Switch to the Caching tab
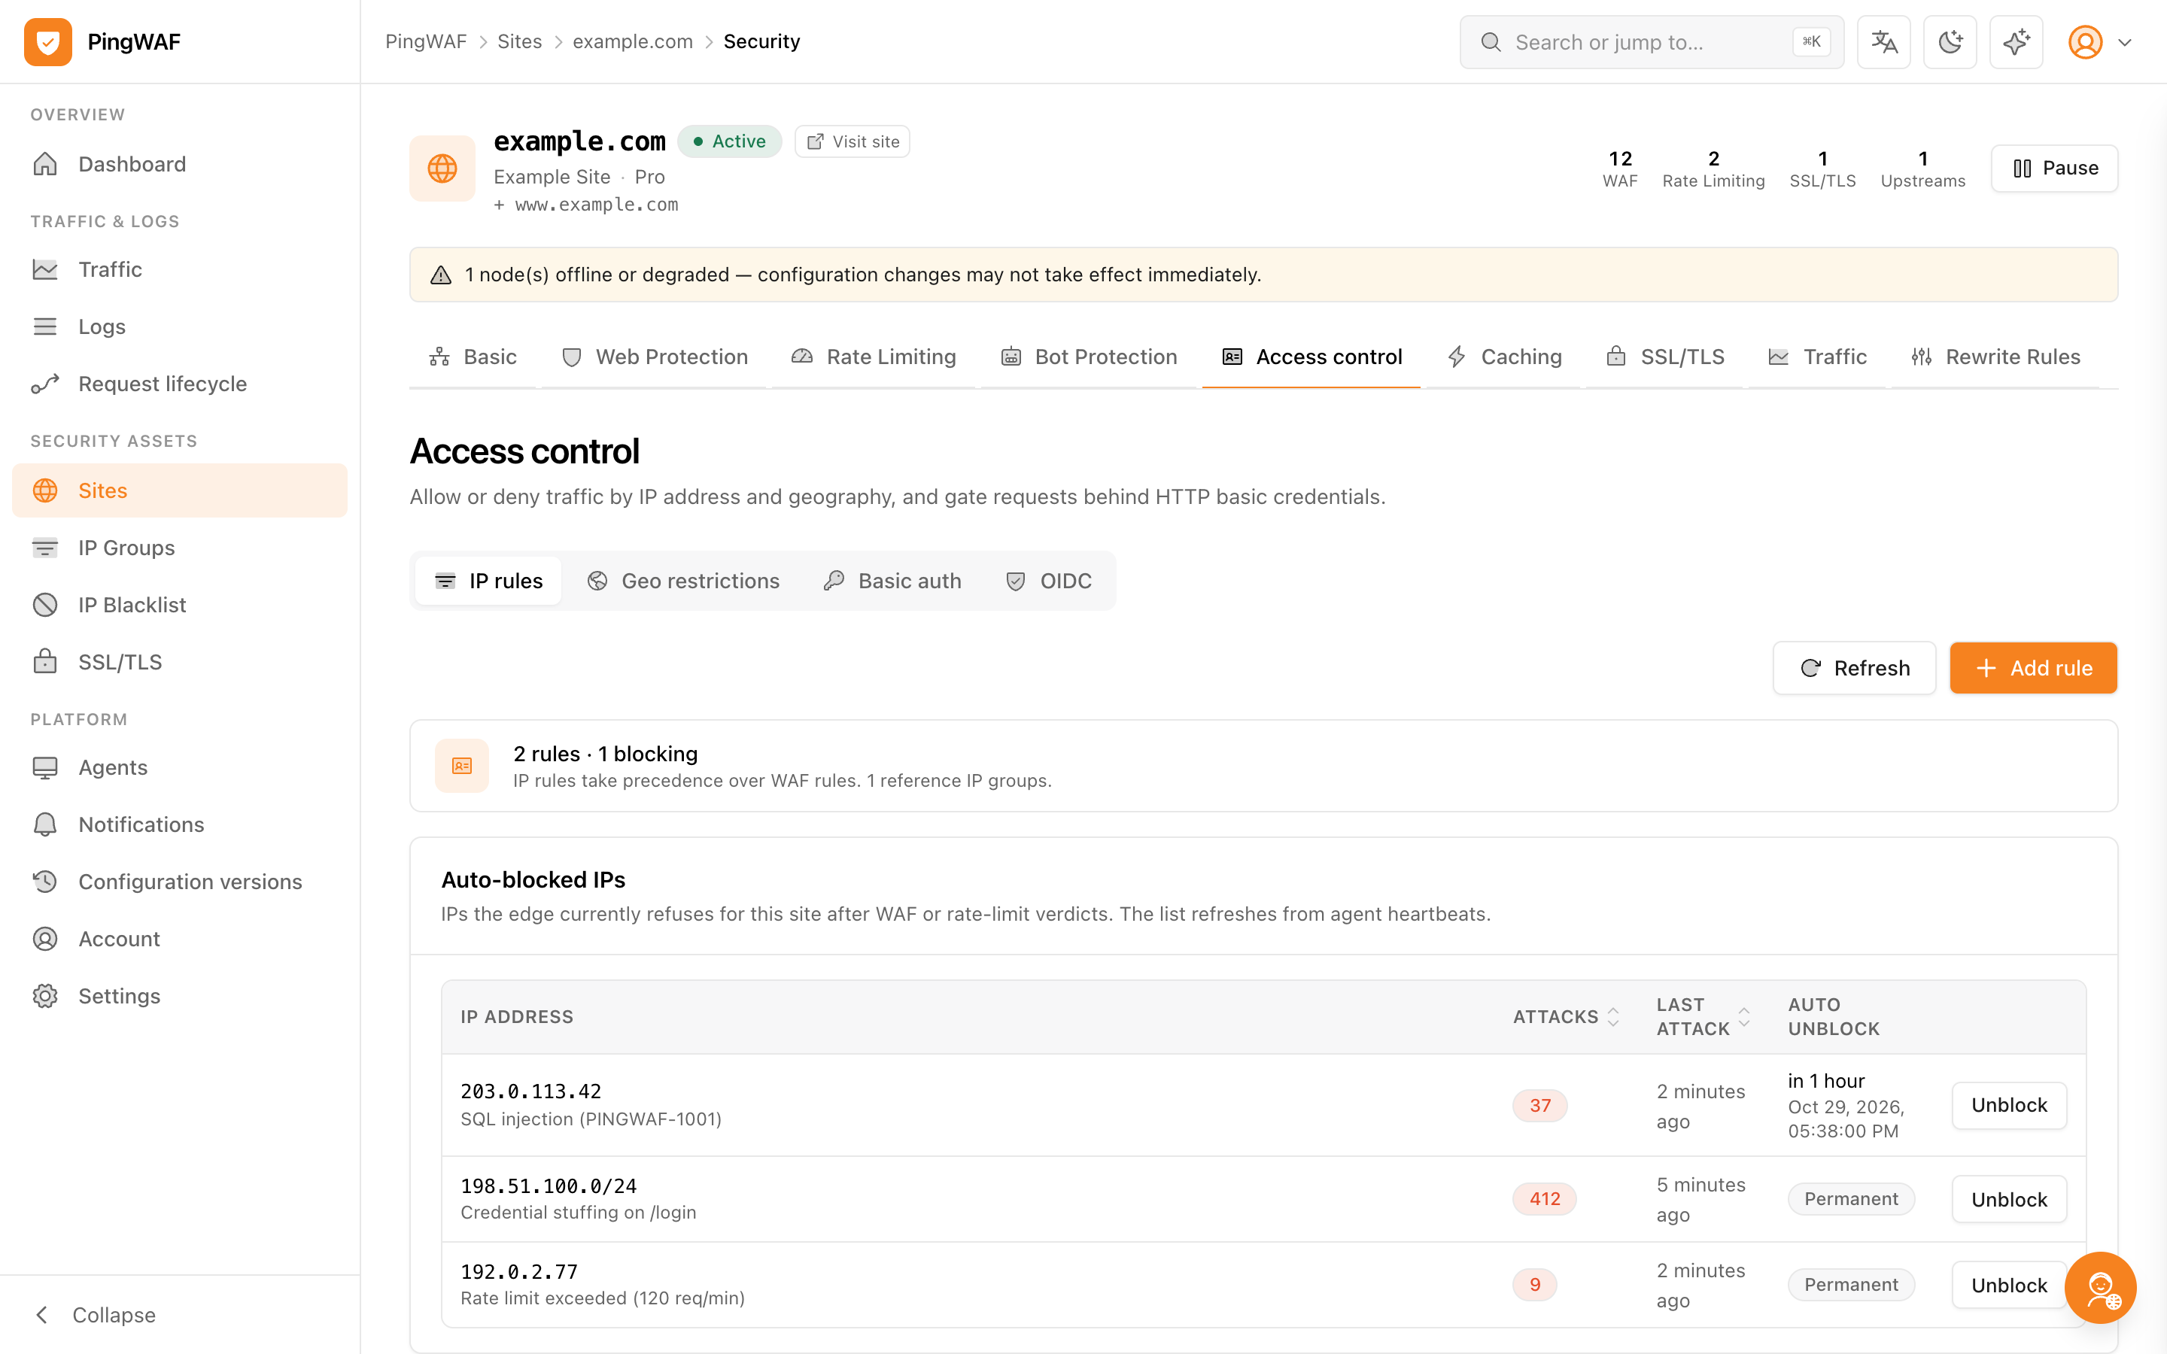Screen dimensions: 2167x1354 tap(1504, 357)
